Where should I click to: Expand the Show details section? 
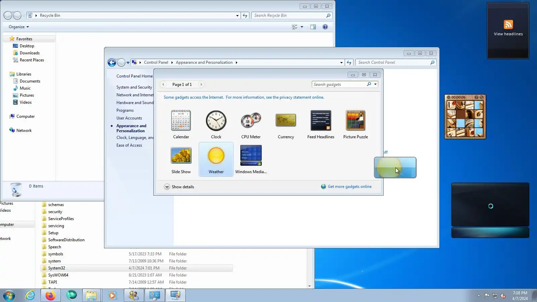point(179,187)
